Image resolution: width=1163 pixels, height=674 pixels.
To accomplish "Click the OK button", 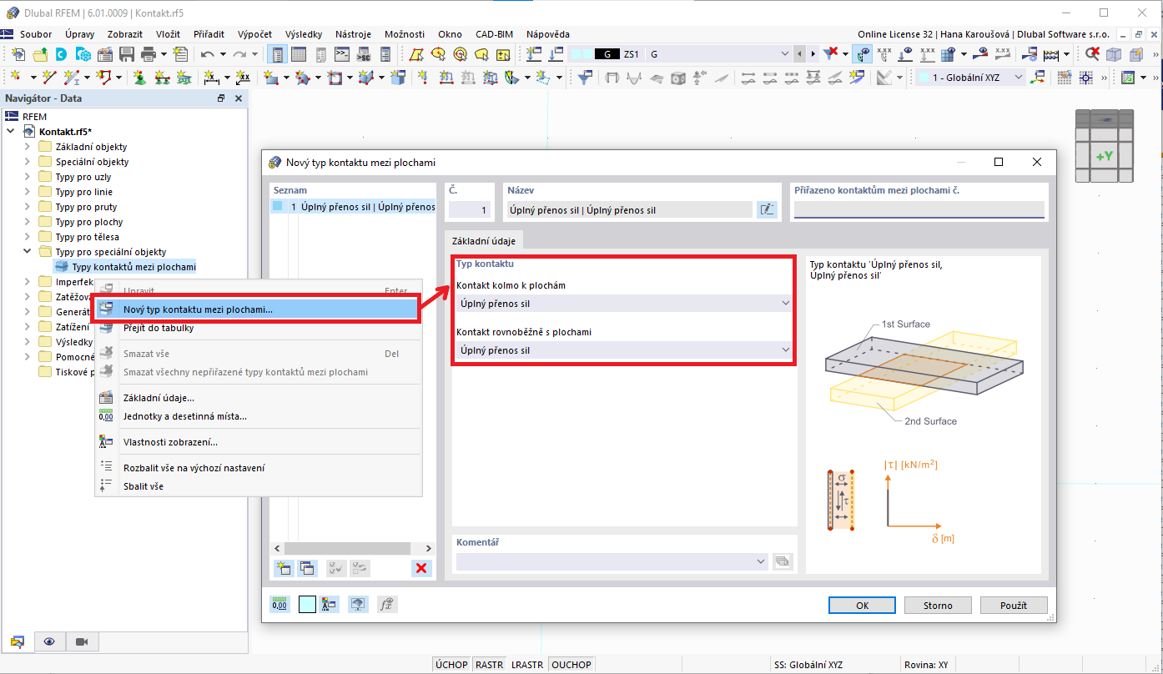I will (x=863, y=606).
